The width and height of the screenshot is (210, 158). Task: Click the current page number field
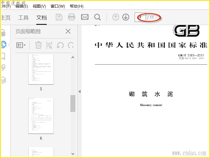coord(140,17)
